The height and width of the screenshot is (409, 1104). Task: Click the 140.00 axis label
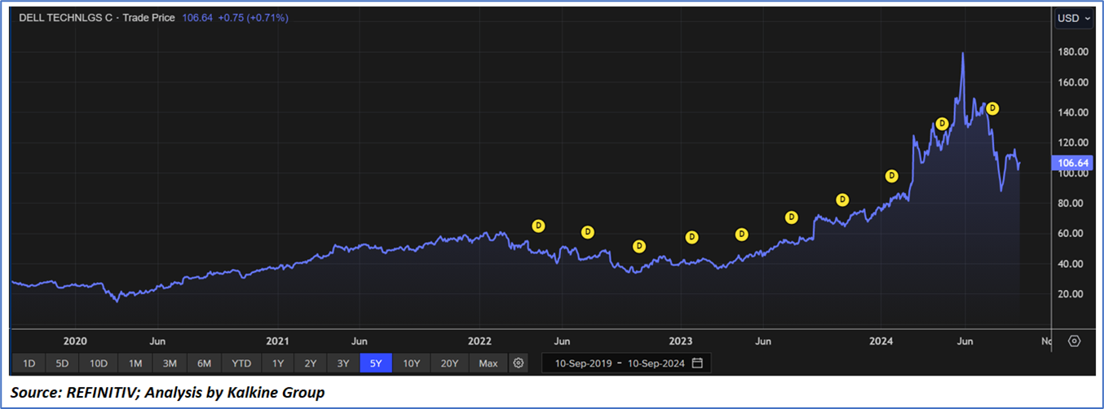click(1073, 112)
